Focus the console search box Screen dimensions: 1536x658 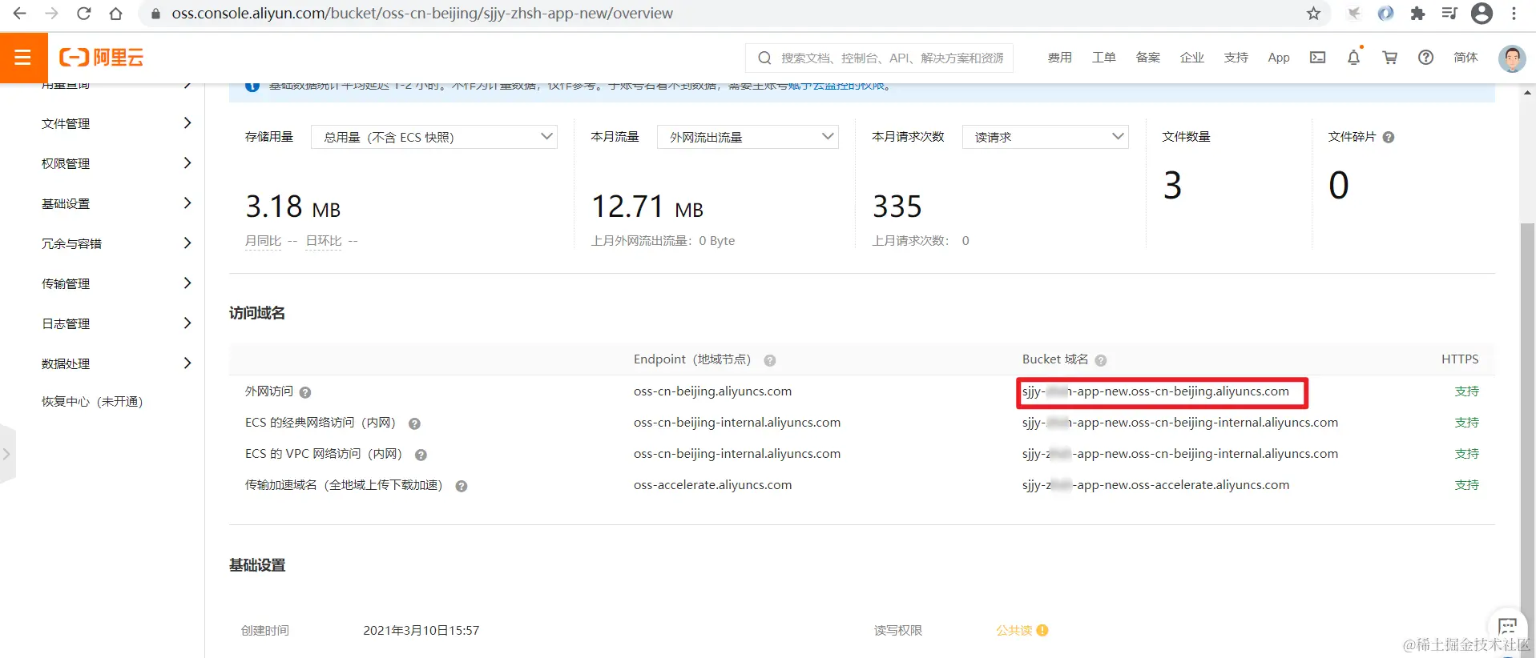[x=879, y=58]
